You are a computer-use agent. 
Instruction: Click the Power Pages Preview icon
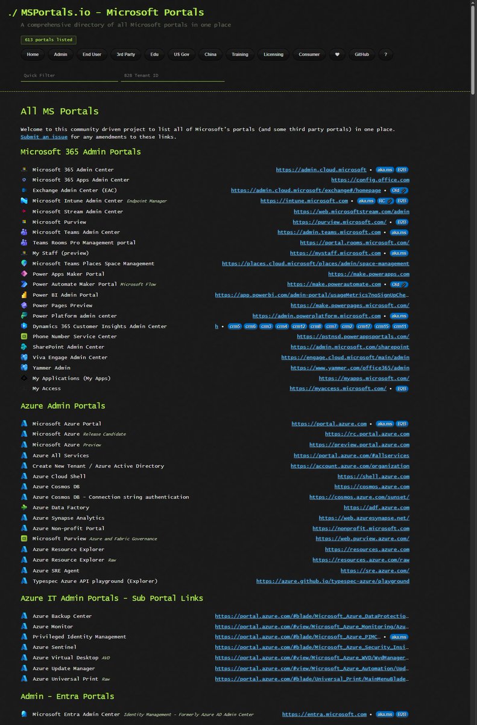pyautogui.click(x=24, y=305)
